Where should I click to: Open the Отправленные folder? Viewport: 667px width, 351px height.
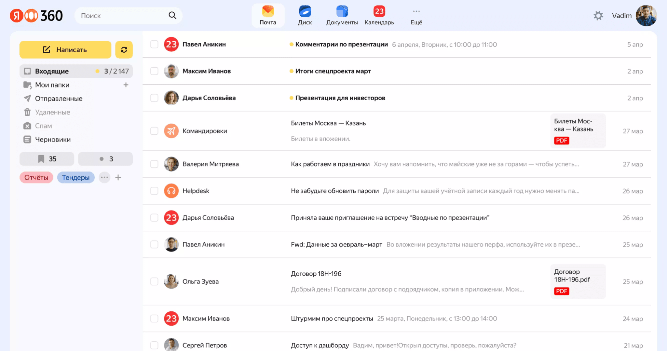pyautogui.click(x=59, y=99)
